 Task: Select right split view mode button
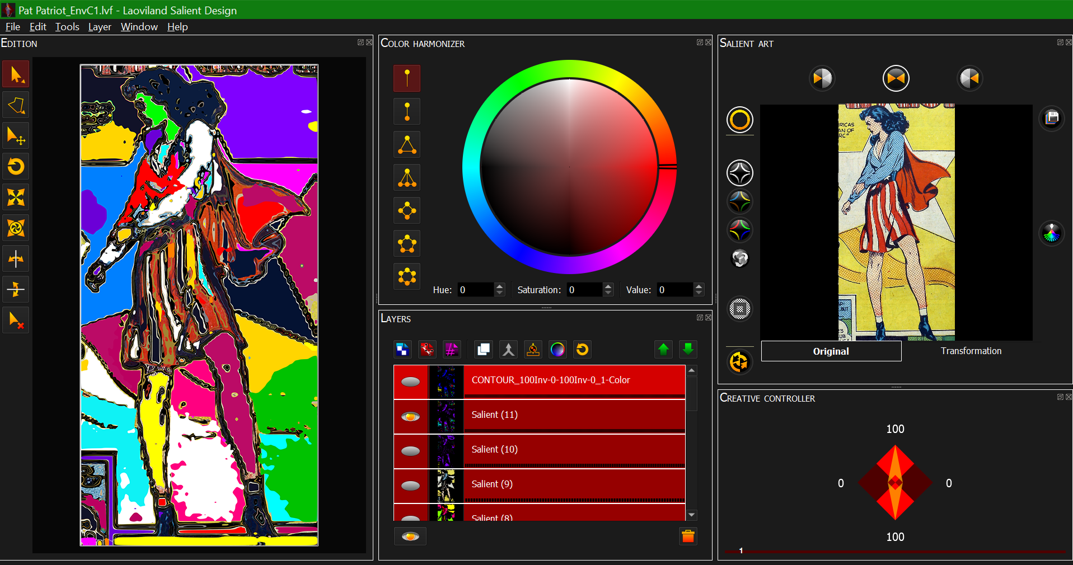coord(969,78)
